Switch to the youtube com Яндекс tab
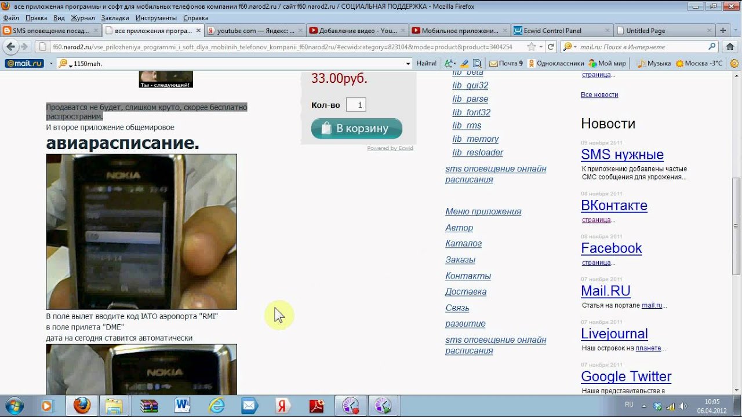Viewport: 742px width, 417px height. coord(256,31)
